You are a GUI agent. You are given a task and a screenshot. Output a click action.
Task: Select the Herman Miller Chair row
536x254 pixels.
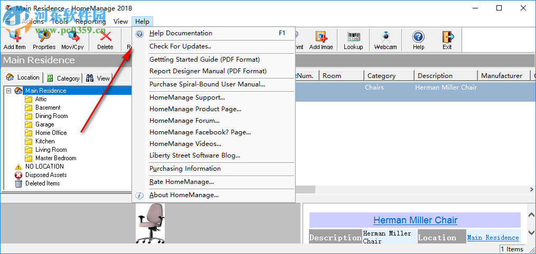415,91
